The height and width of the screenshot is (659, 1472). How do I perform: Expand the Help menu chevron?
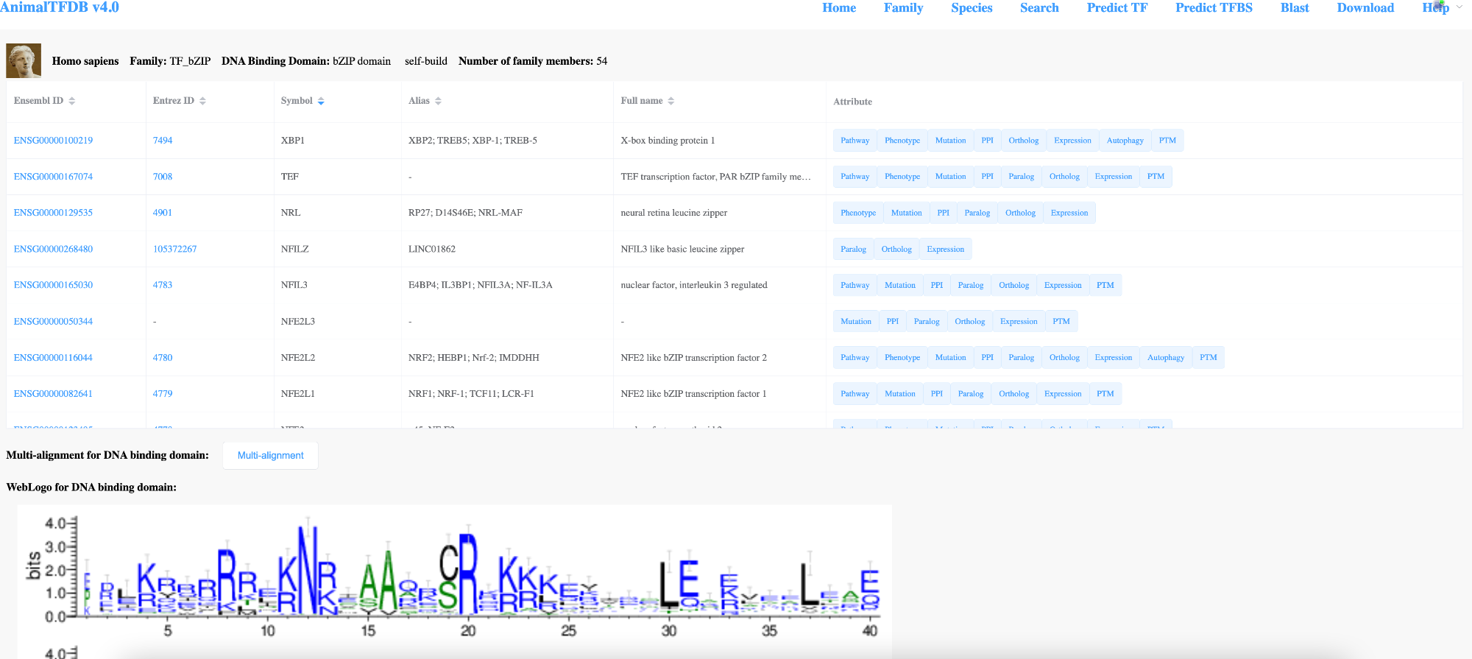pos(1459,7)
